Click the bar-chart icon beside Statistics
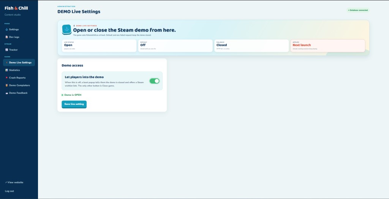This screenshot has width=389, height=199. [7, 70]
